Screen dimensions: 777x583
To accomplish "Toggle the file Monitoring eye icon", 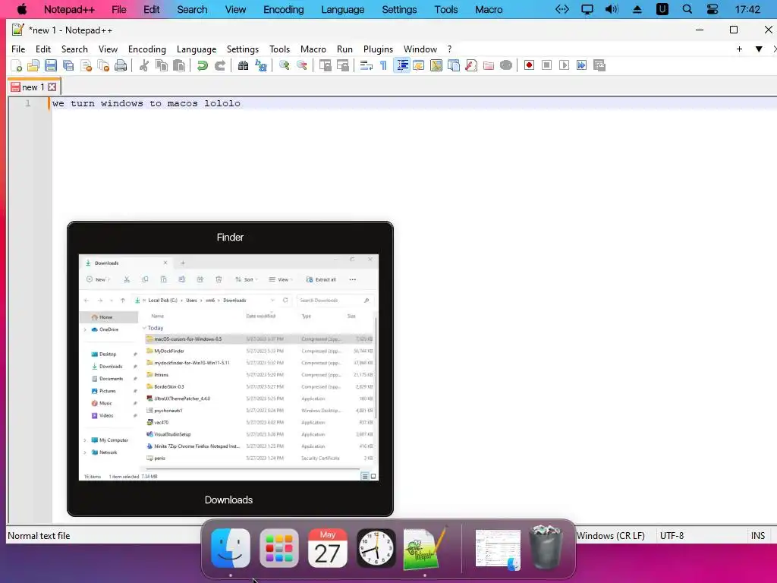I will tap(506, 65).
